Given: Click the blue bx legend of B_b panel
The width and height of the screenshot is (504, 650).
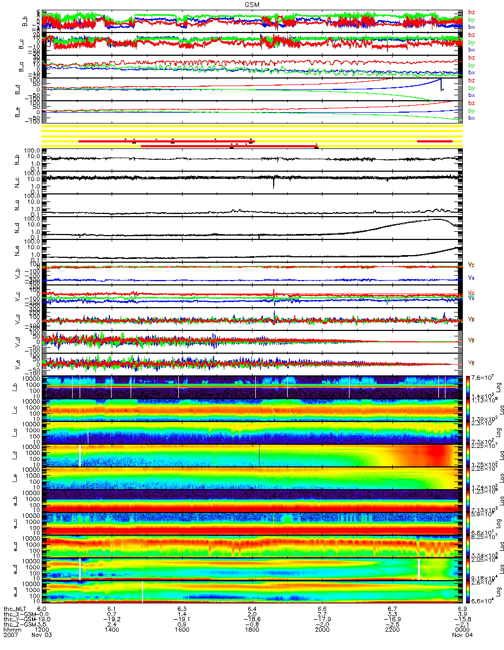Looking at the screenshot, I should pos(471,27).
